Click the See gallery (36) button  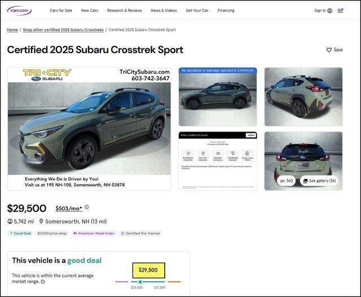(319, 181)
